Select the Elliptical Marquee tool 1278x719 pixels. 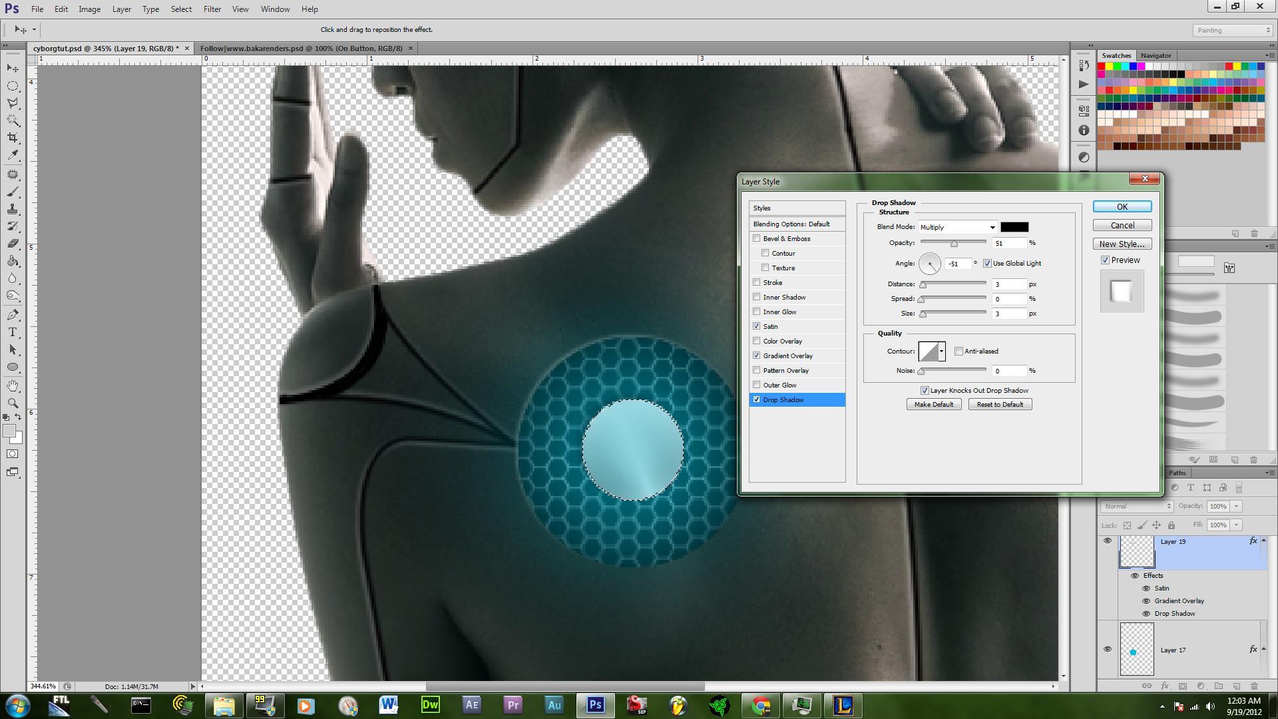(13, 86)
